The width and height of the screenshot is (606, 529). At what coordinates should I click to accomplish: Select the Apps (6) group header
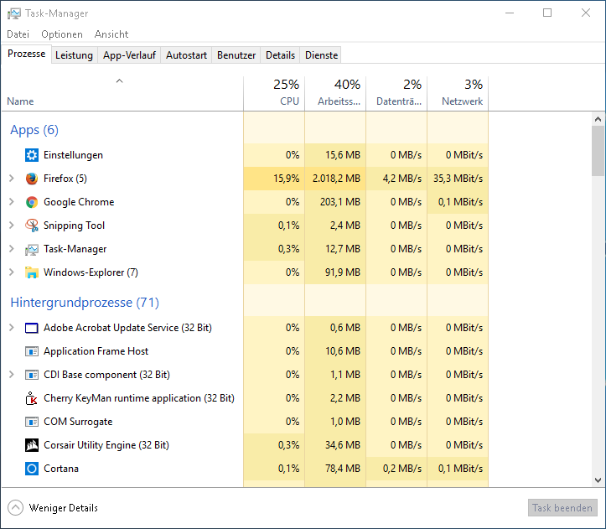[x=34, y=130]
